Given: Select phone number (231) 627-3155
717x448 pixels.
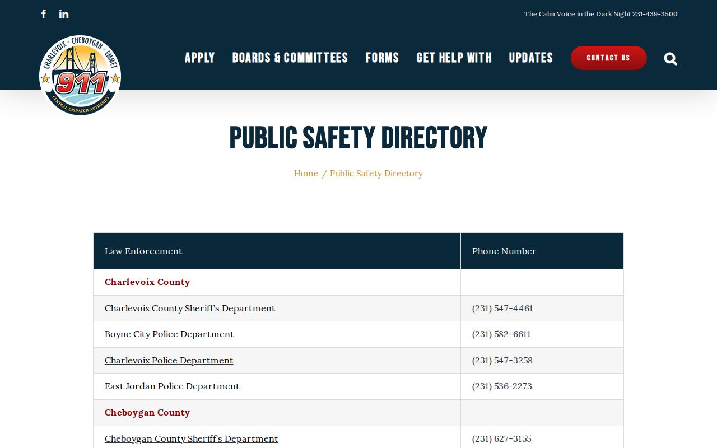Looking at the screenshot, I should 502,438.
